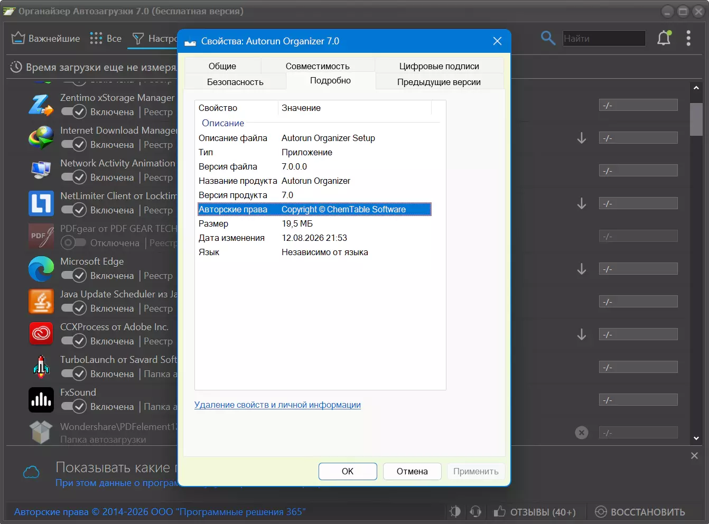Enable the PDFgear startup toggle
Viewport: 709px width, 524px height.
pos(73,243)
